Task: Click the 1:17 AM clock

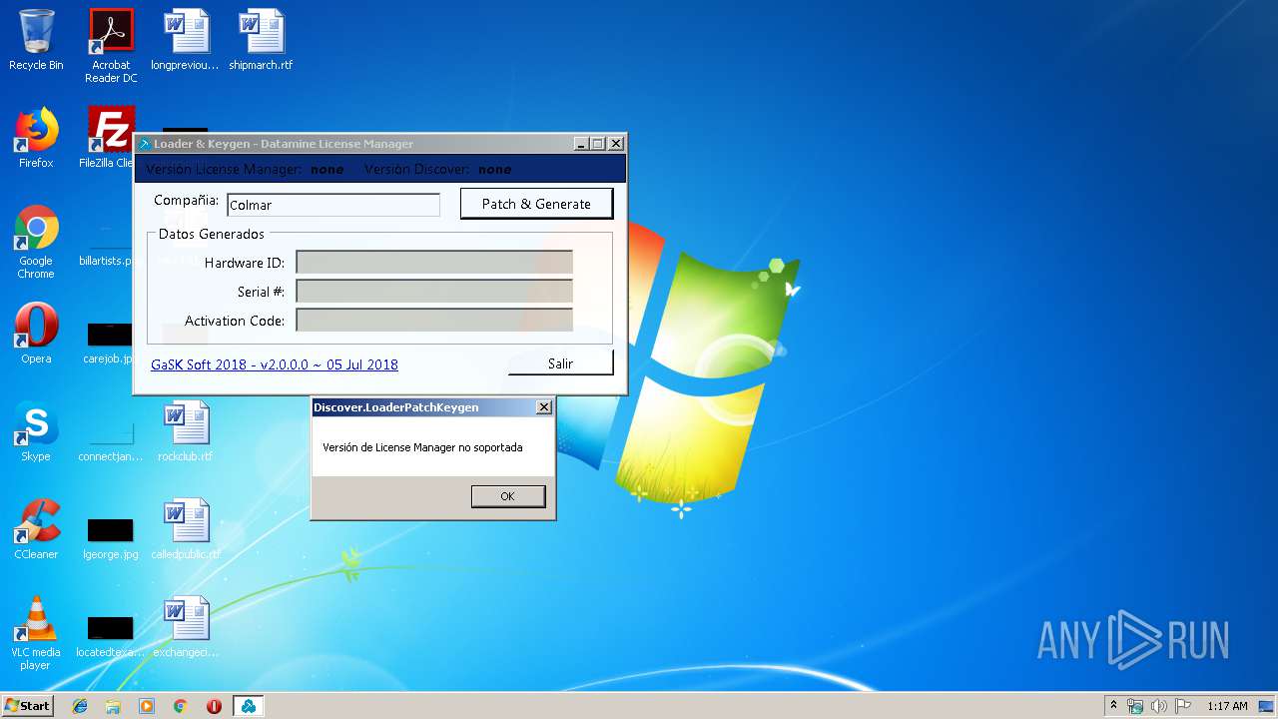Action: (x=1227, y=706)
